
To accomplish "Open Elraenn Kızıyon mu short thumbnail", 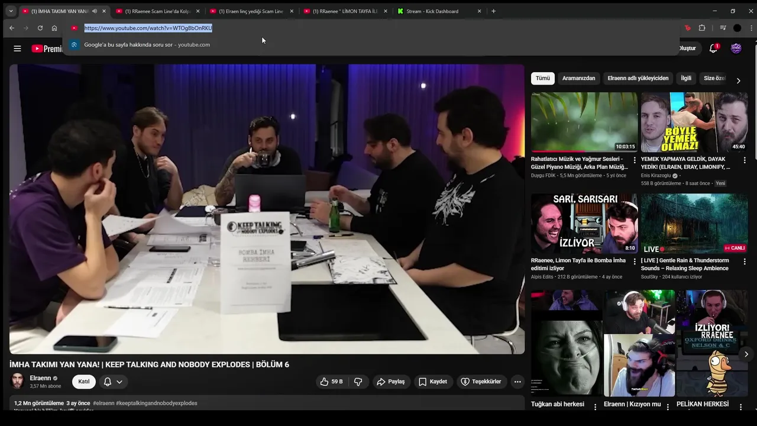I will click(639, 343).
